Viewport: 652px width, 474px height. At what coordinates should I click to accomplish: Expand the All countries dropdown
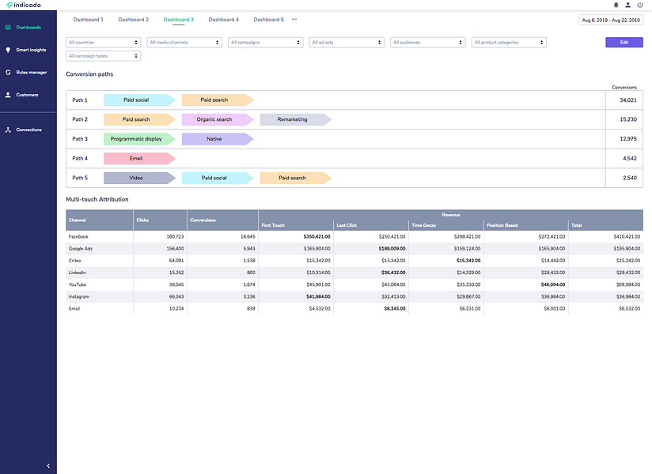(x=103, y=43)
